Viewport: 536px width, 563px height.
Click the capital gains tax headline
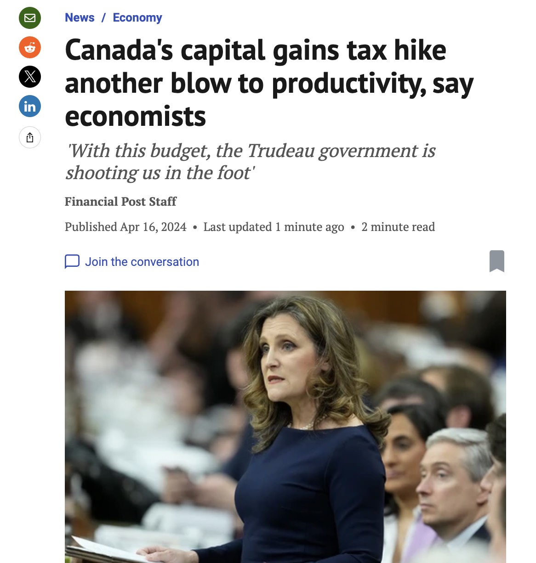click(x=269, y=83)
